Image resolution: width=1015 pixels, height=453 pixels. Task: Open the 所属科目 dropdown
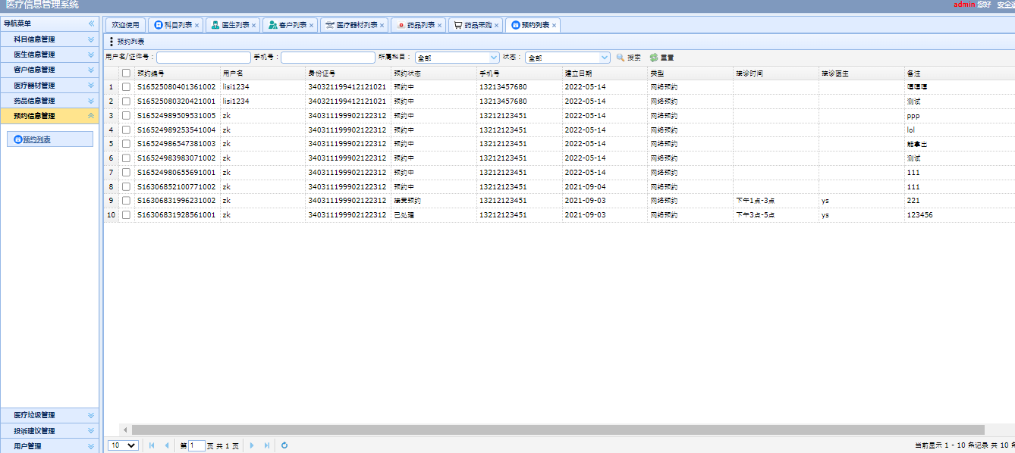click(457, 58)
